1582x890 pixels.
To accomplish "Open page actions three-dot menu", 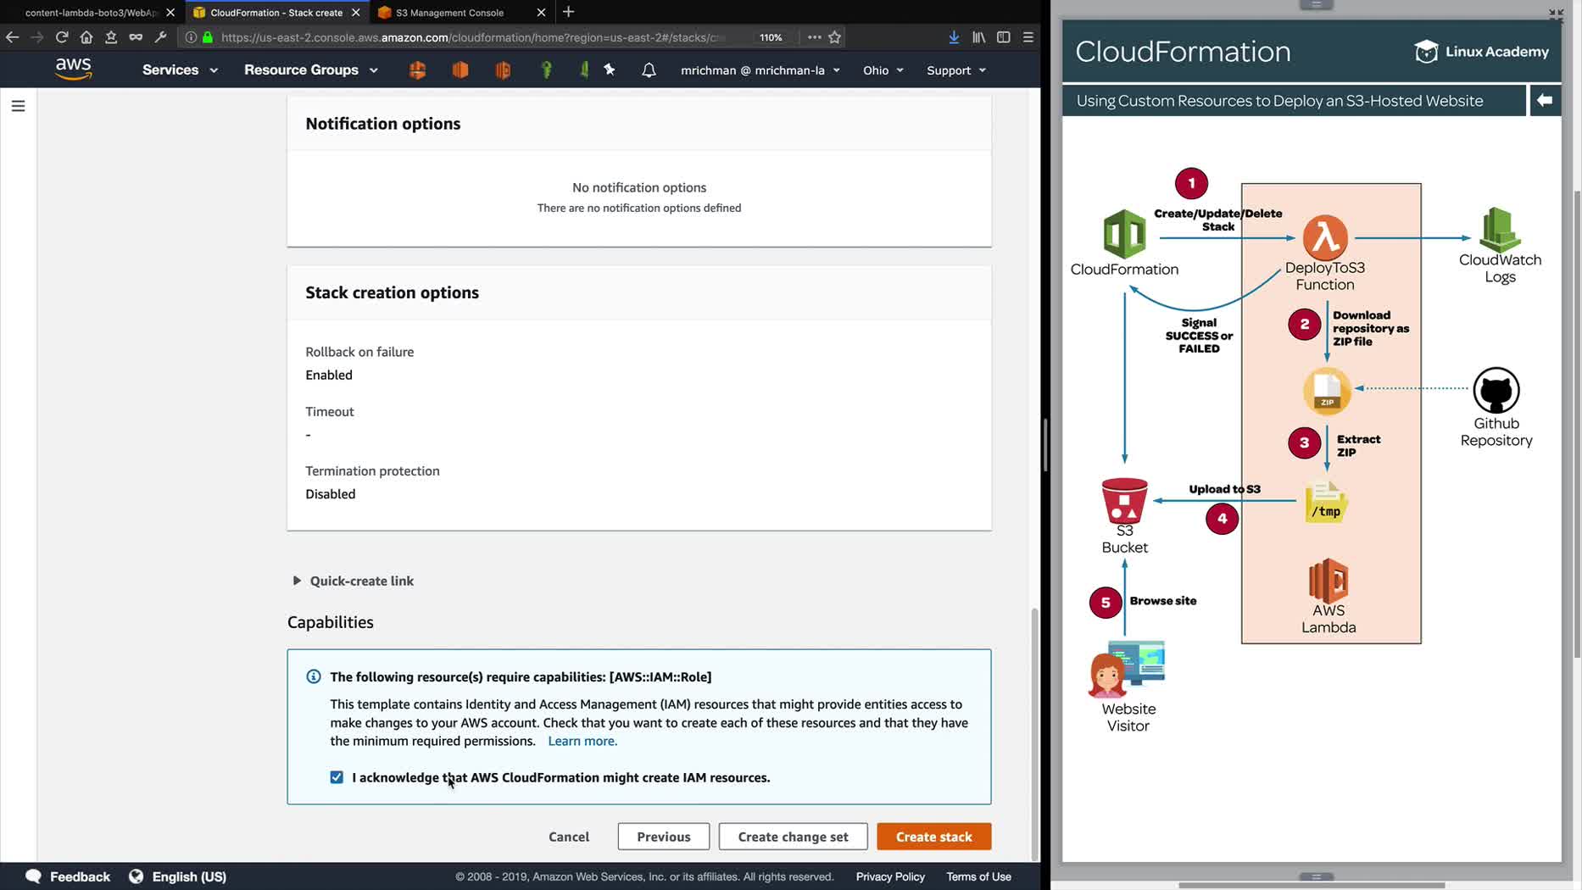I will pos(814,37).
